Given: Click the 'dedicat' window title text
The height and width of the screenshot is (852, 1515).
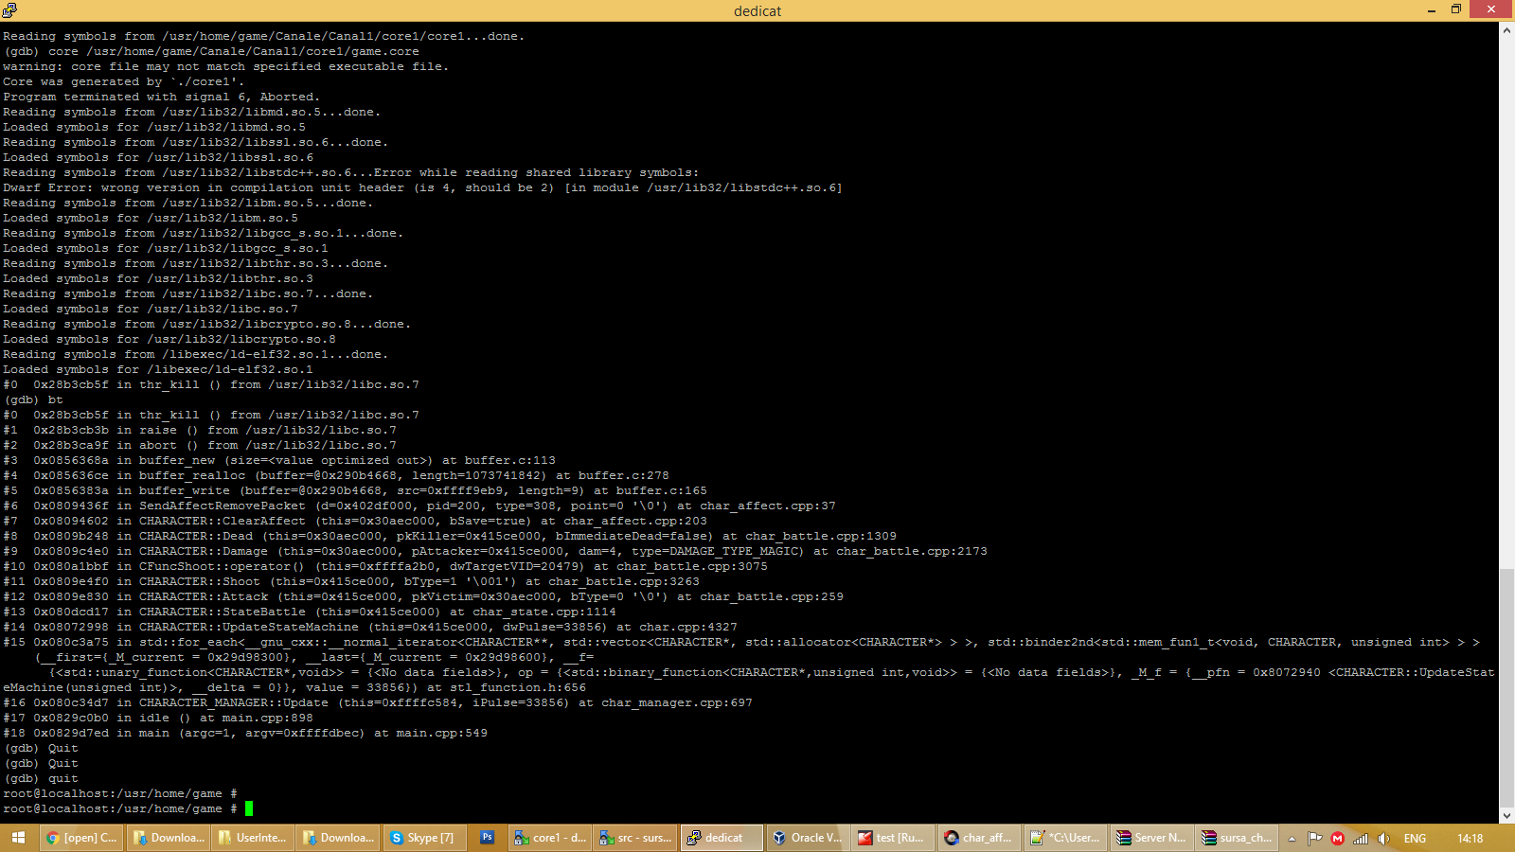Looking at the screenshot, I should coord(757,11).
